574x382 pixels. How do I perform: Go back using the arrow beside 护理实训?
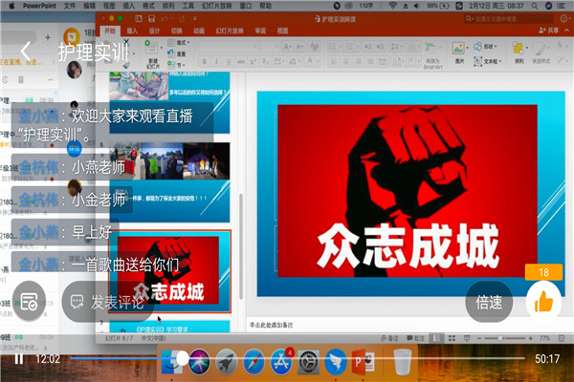(x=26, y=52)
